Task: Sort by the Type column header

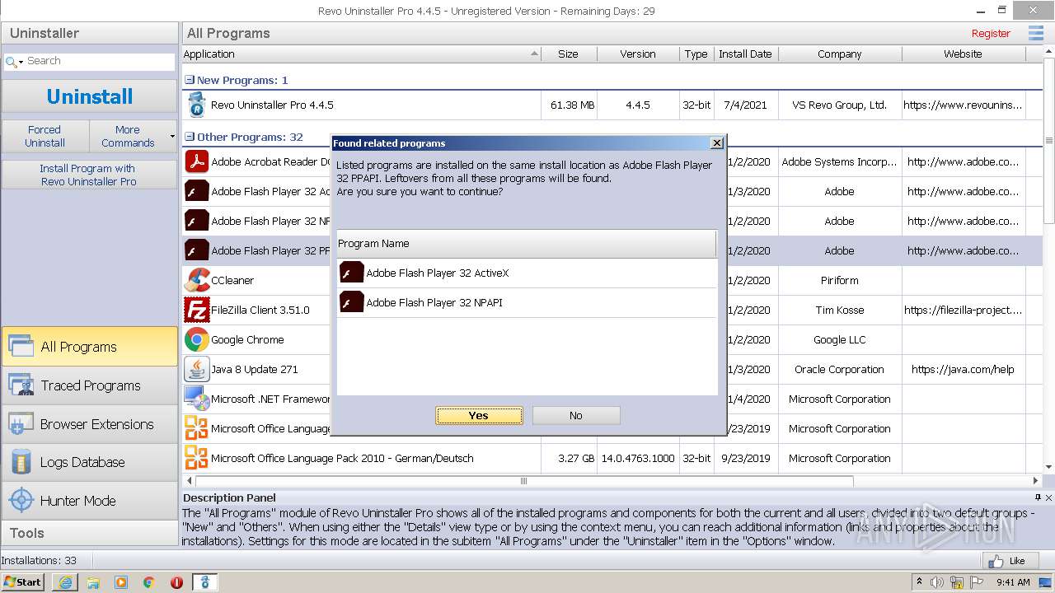Action: (696, 54)
